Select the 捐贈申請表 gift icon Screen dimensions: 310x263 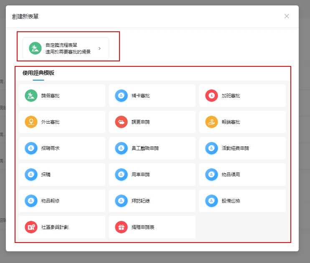point(121,227)
